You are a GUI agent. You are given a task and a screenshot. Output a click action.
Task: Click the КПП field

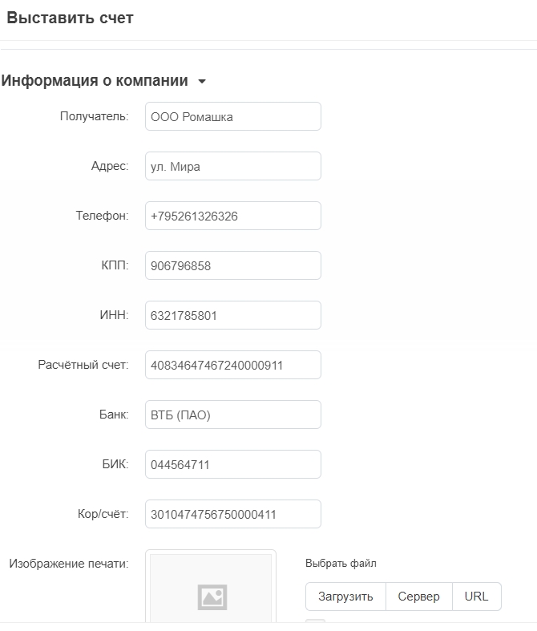[233, 265]
